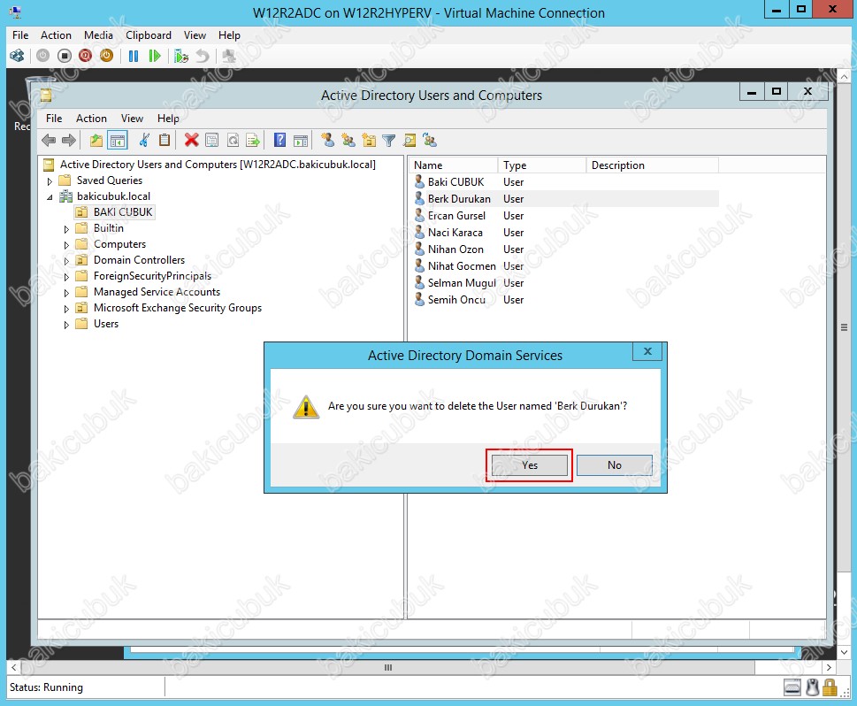Click the Enhanced Session icon
Viewport: 857px width, 706px height.
coord(229,56)
